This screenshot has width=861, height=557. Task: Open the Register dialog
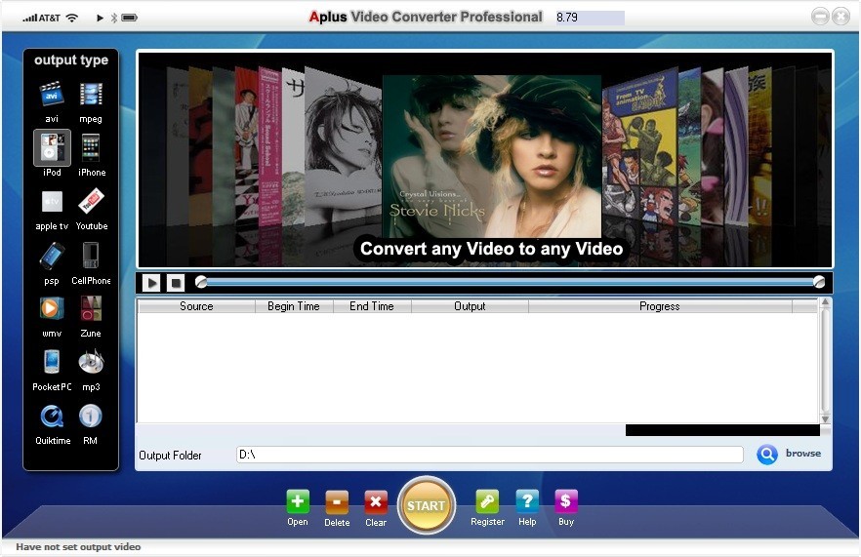[x=487, y=502]
